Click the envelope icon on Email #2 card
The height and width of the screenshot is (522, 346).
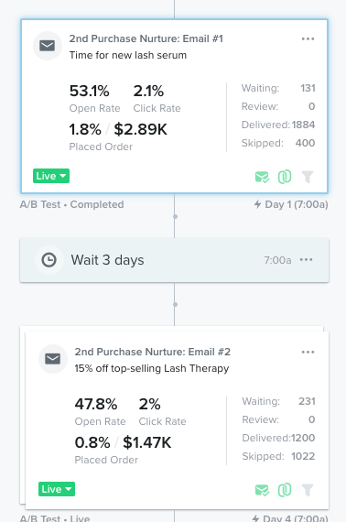pos(53,359)
